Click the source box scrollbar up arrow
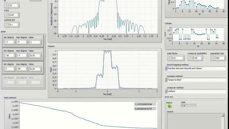The height and width of the screenshot is (129, 229). tap(223, 115)
